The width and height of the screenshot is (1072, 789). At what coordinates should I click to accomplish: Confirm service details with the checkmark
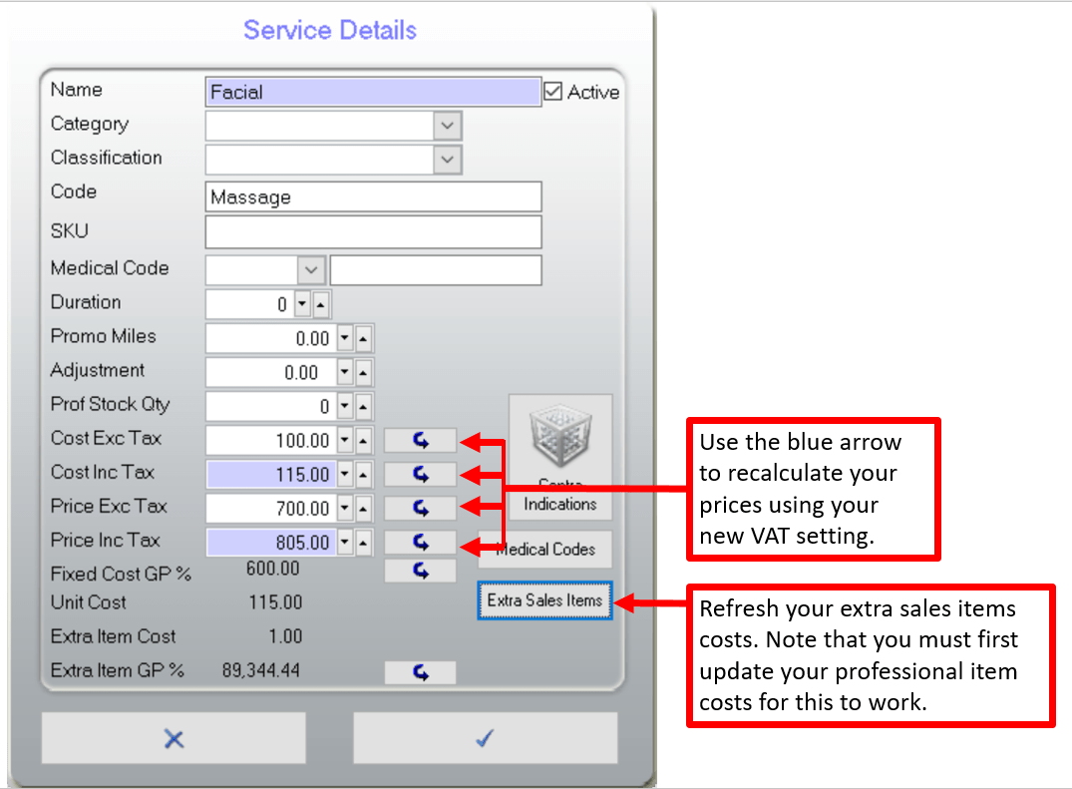point(485,737)
